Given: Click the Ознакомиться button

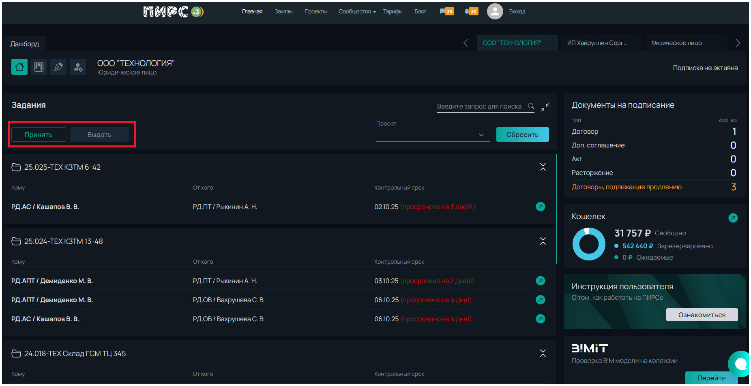Looking at the screenshot, I should pos(702,315).
